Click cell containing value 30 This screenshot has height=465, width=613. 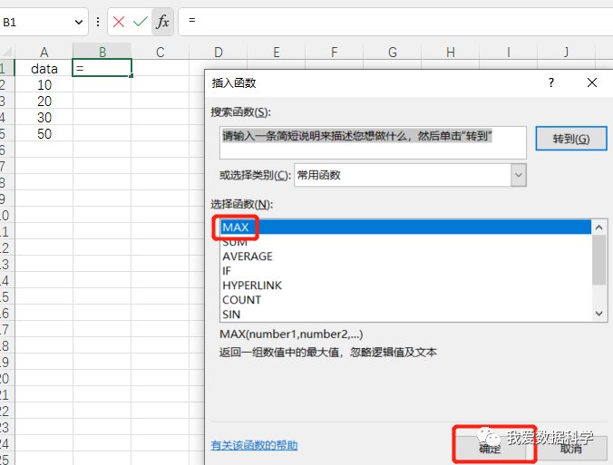(x=44, y=118)
